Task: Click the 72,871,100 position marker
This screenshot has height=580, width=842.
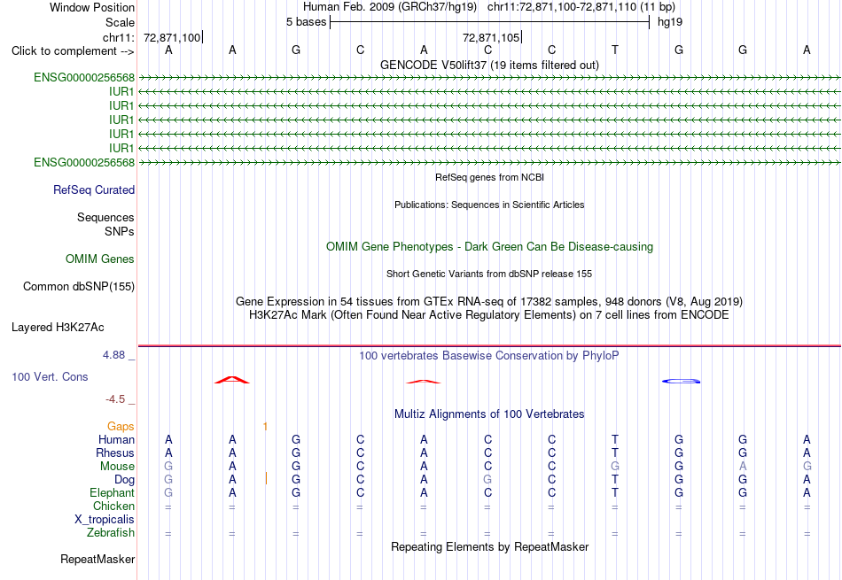Action: (172, 37)
